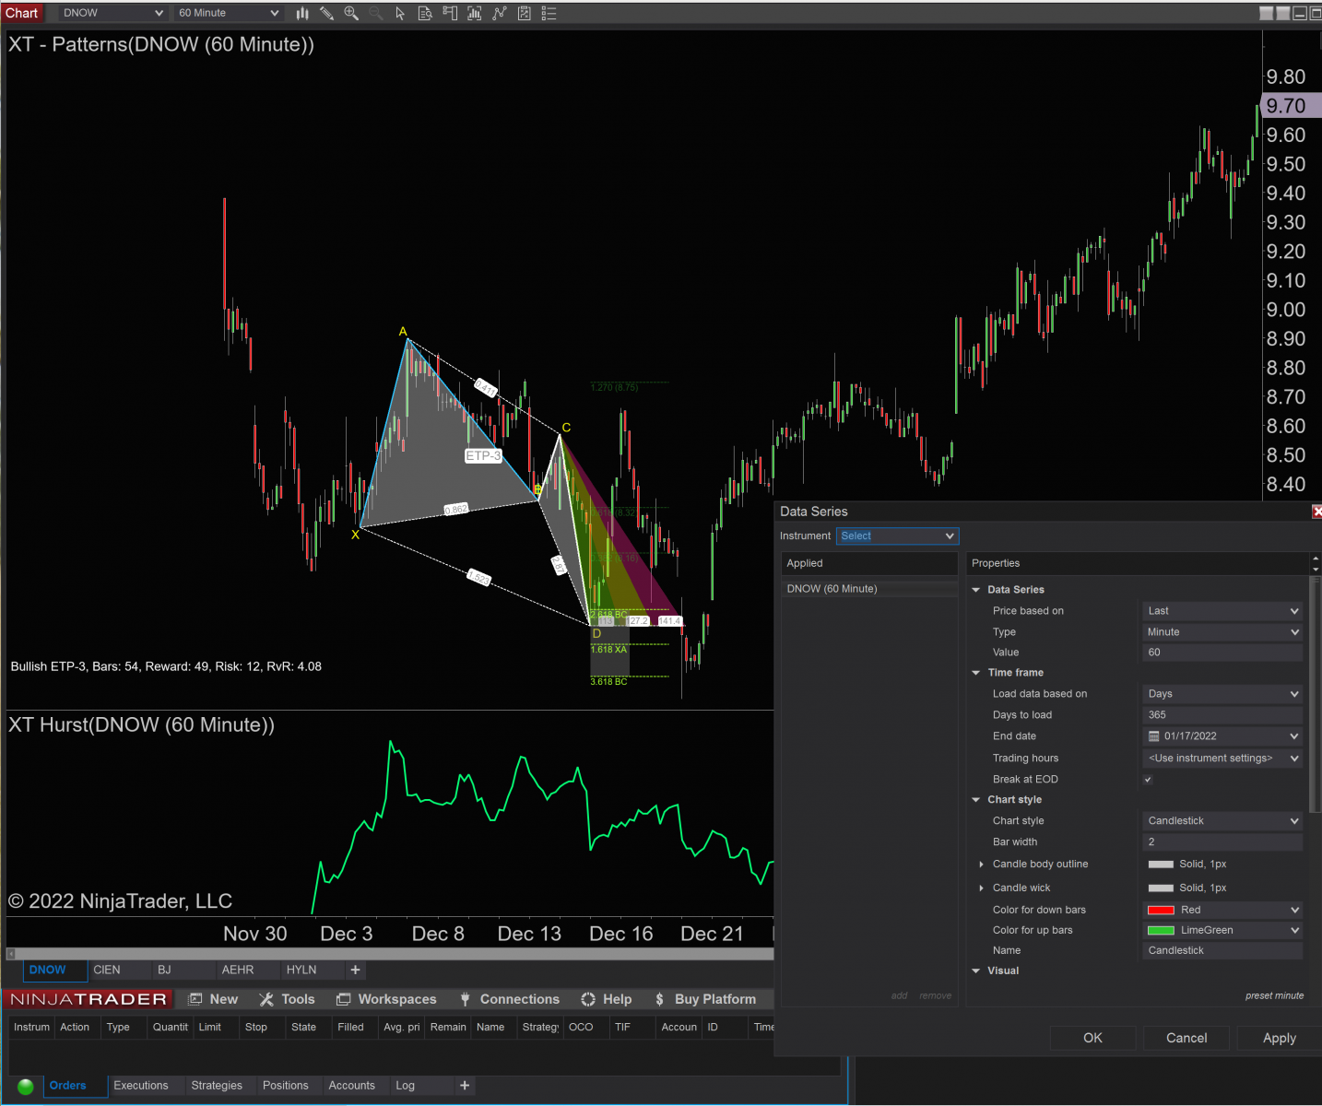Open the Data Box icon
The width and height of the screenshot is (1322, 1106).
(425, 13)
